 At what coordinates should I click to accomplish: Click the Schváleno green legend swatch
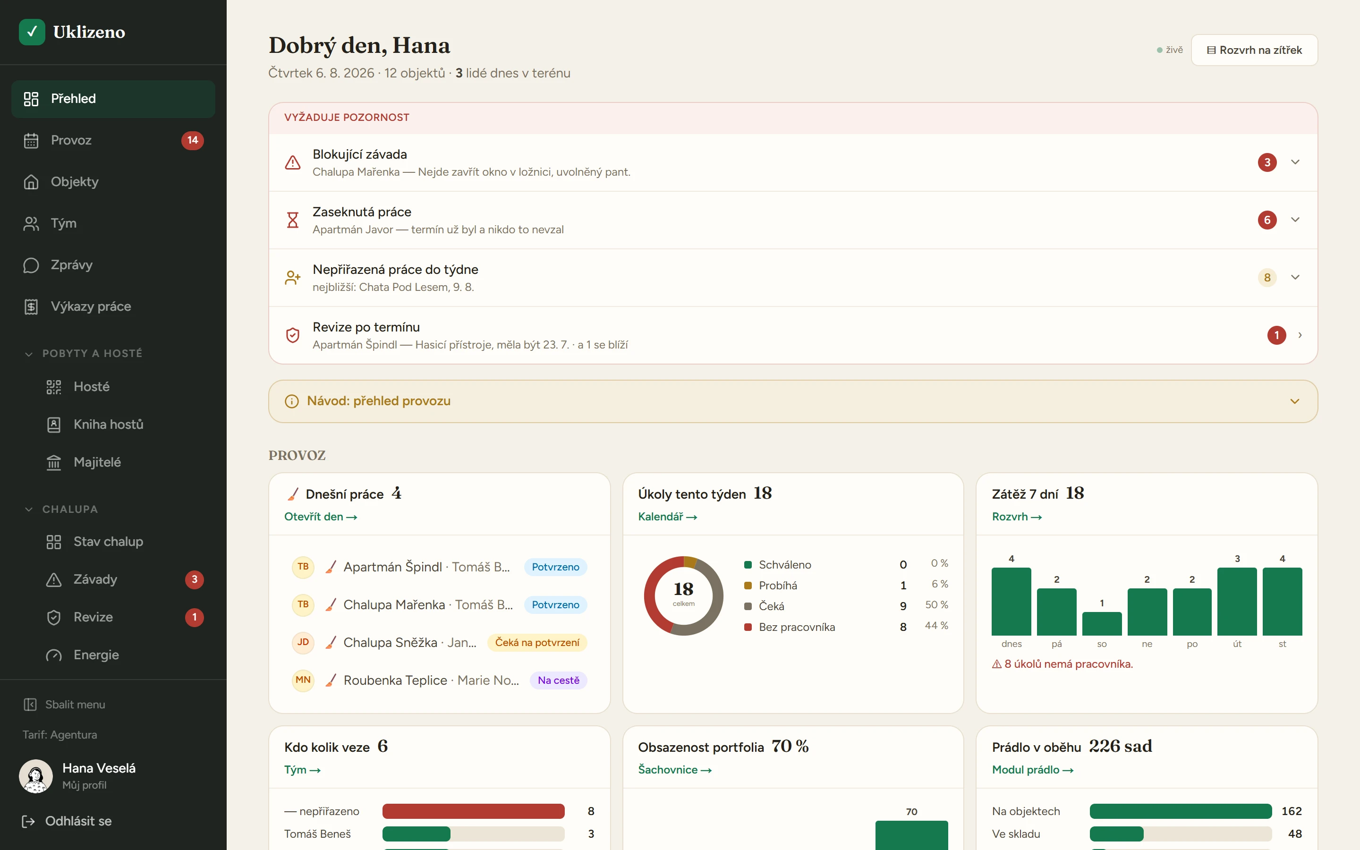[748, 565]
